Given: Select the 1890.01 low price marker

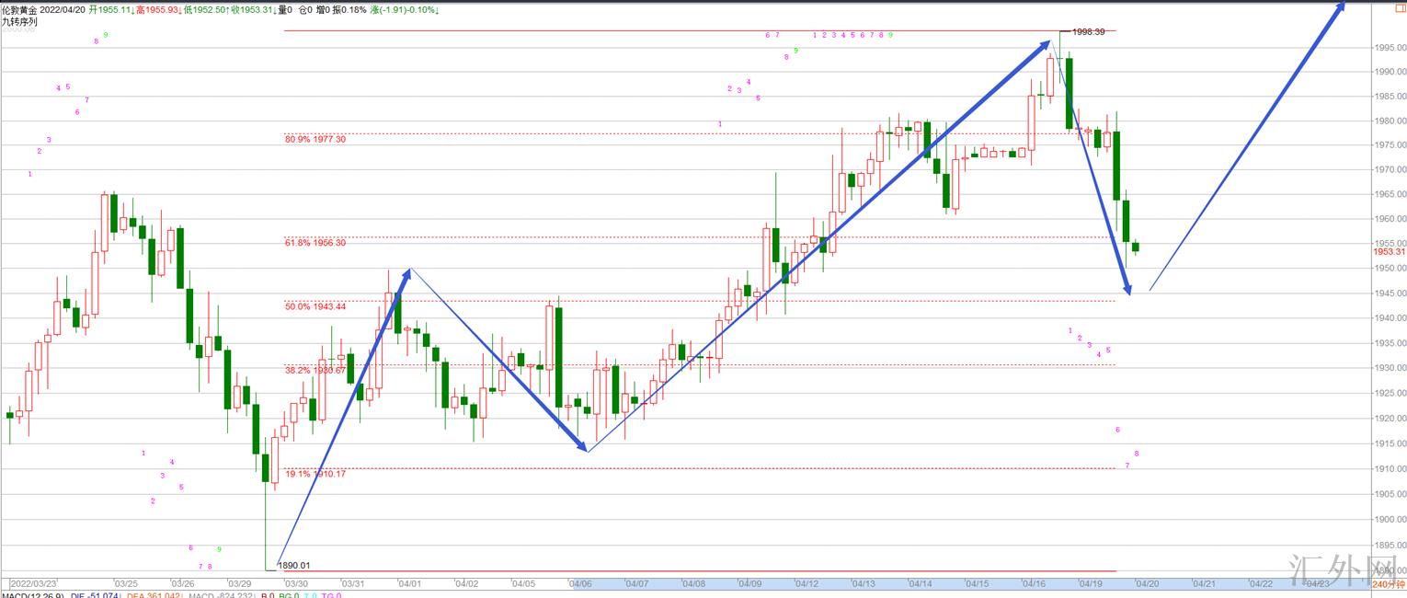Looking at the screenshot, I should pyautogui.click(x=293, y=566).
